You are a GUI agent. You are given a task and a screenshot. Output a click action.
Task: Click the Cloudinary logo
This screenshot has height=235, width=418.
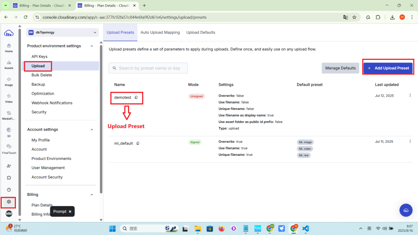[x=9, y=33]
